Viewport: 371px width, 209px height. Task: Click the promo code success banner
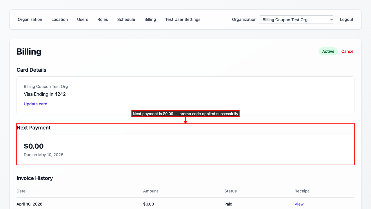(185, 113)
